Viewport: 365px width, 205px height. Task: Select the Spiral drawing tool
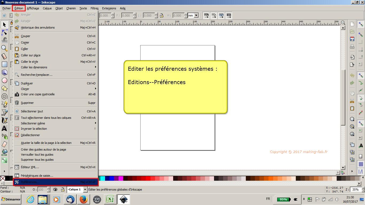[4, 96]
